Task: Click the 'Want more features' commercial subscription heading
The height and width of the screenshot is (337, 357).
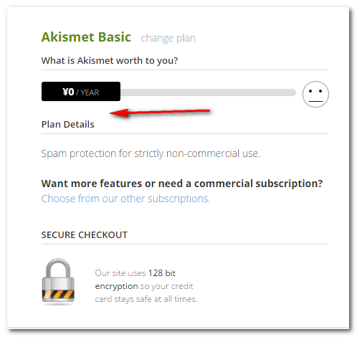Action: 182,184
